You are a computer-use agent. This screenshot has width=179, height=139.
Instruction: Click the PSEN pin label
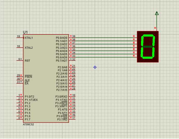pos(28,77)
